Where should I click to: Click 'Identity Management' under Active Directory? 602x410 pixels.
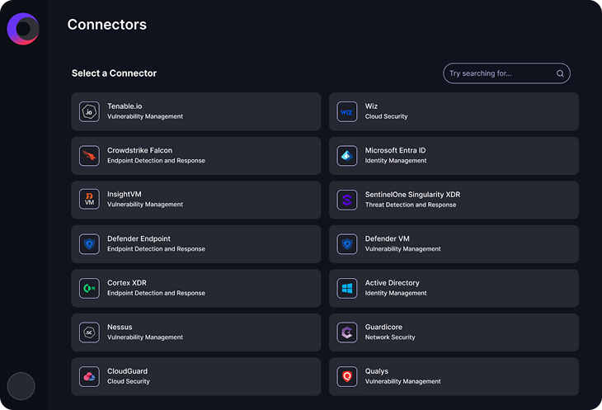click(396, 293)
